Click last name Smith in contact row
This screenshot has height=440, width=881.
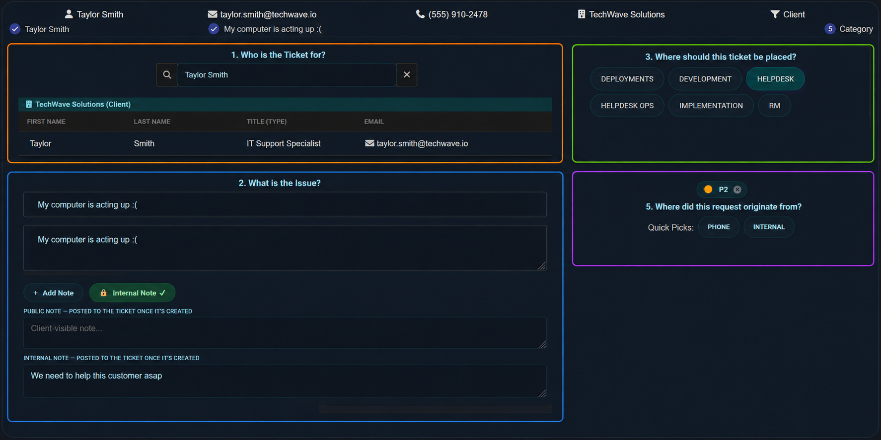[144, 143]
